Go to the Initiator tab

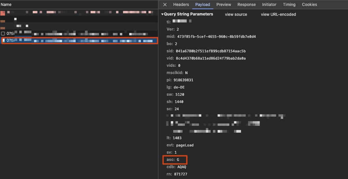269,5
